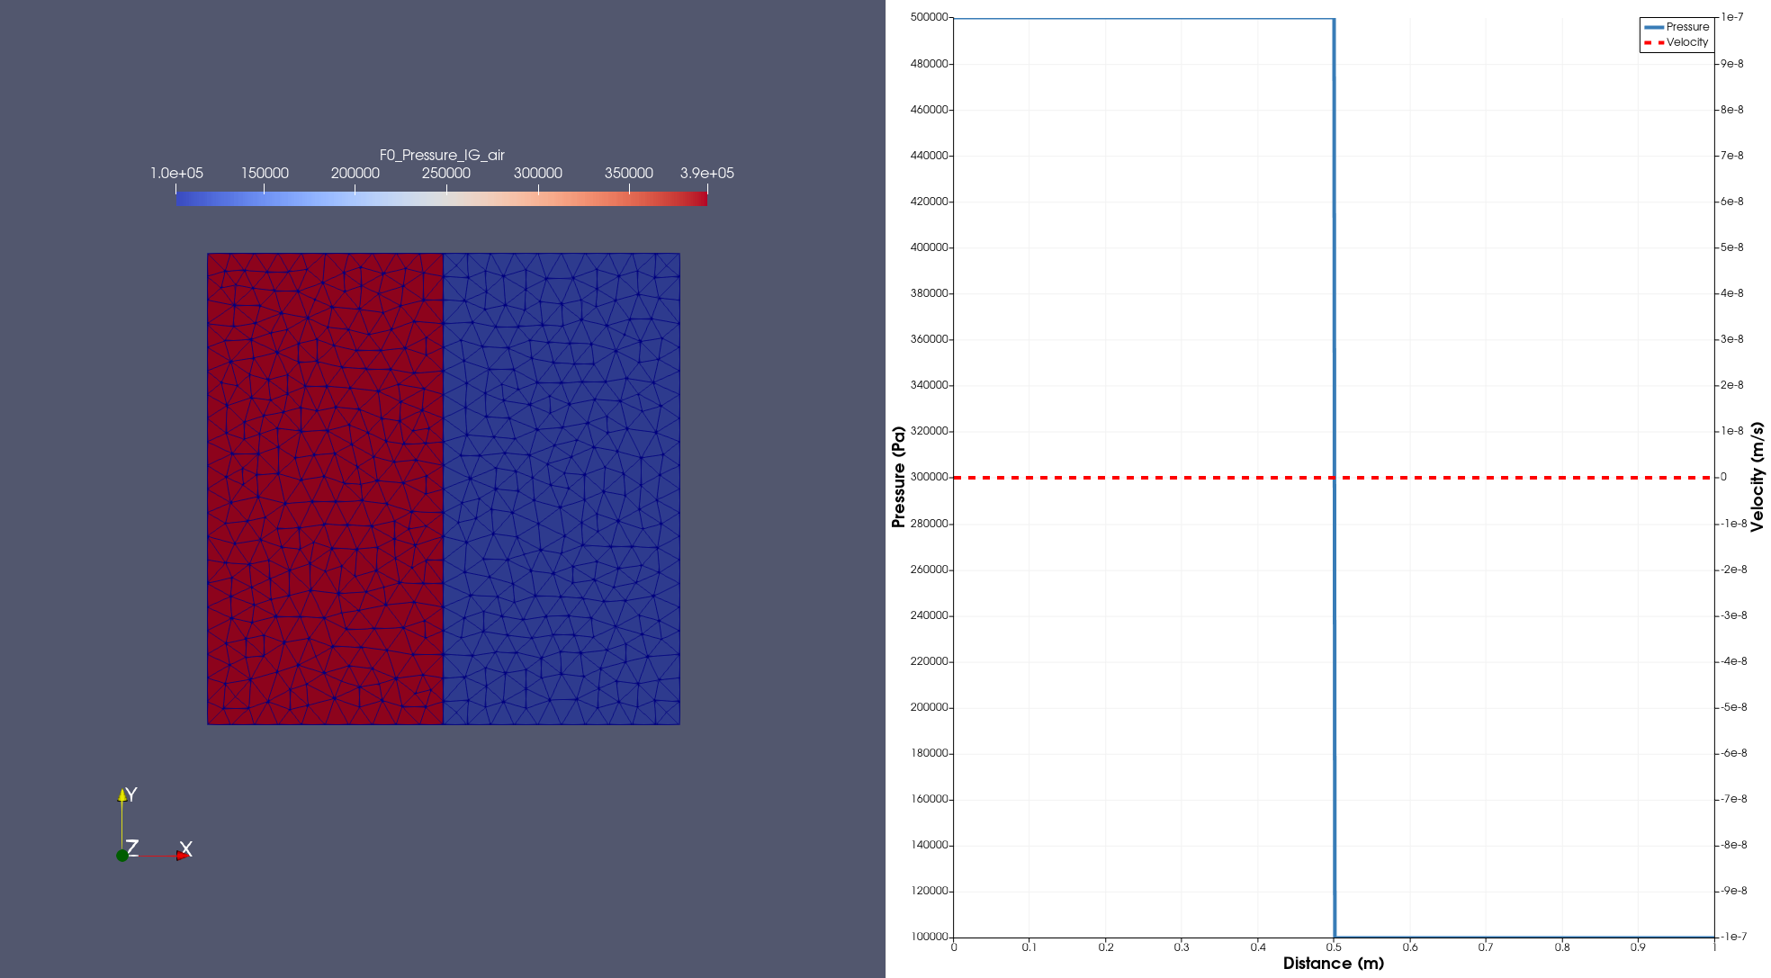Viewport: 1771px width, 978px height.
Task: Select the Velocity entry in chart legend
Action: (1677, 42)
